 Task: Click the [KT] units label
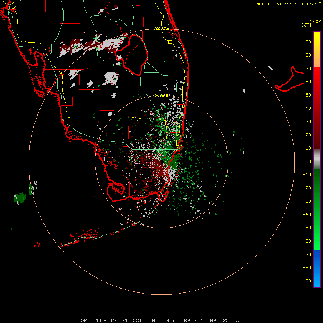(306, 25)
